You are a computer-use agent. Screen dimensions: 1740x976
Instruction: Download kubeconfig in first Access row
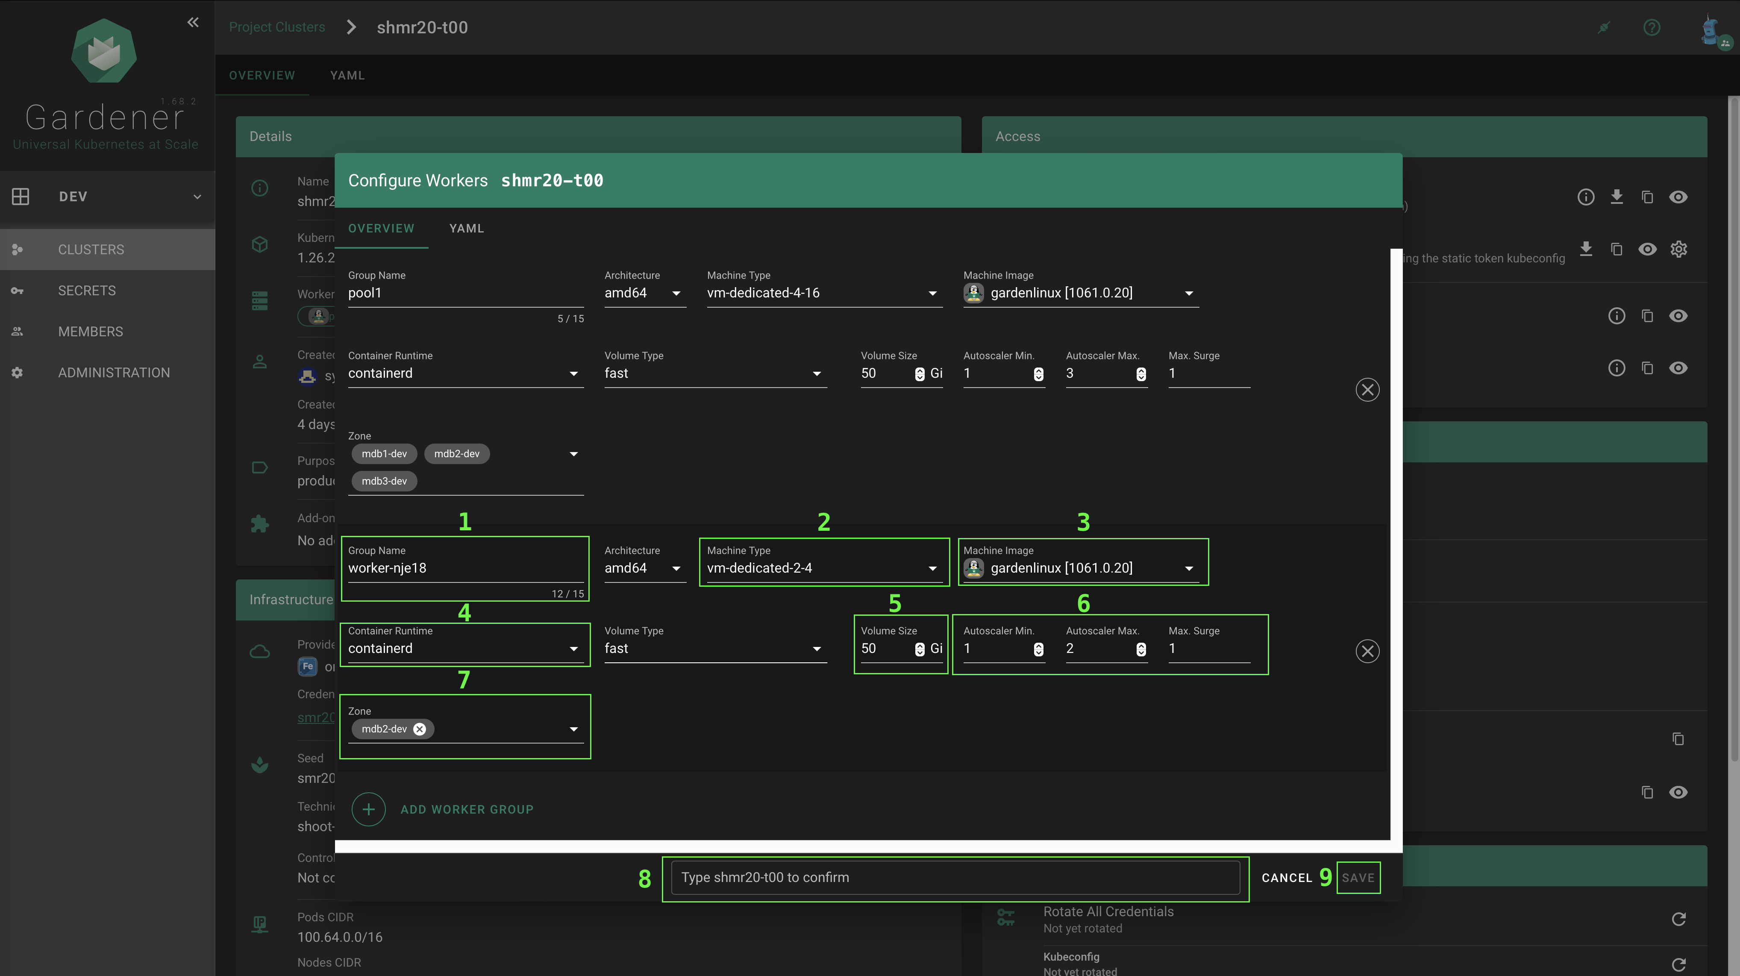(1617, 197)
